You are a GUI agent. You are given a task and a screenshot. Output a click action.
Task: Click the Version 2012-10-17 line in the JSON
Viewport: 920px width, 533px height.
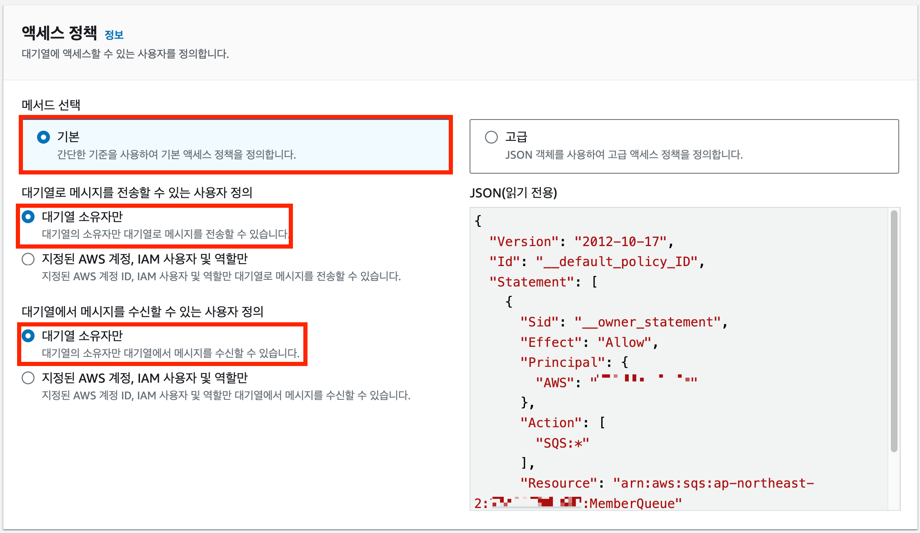581,242
